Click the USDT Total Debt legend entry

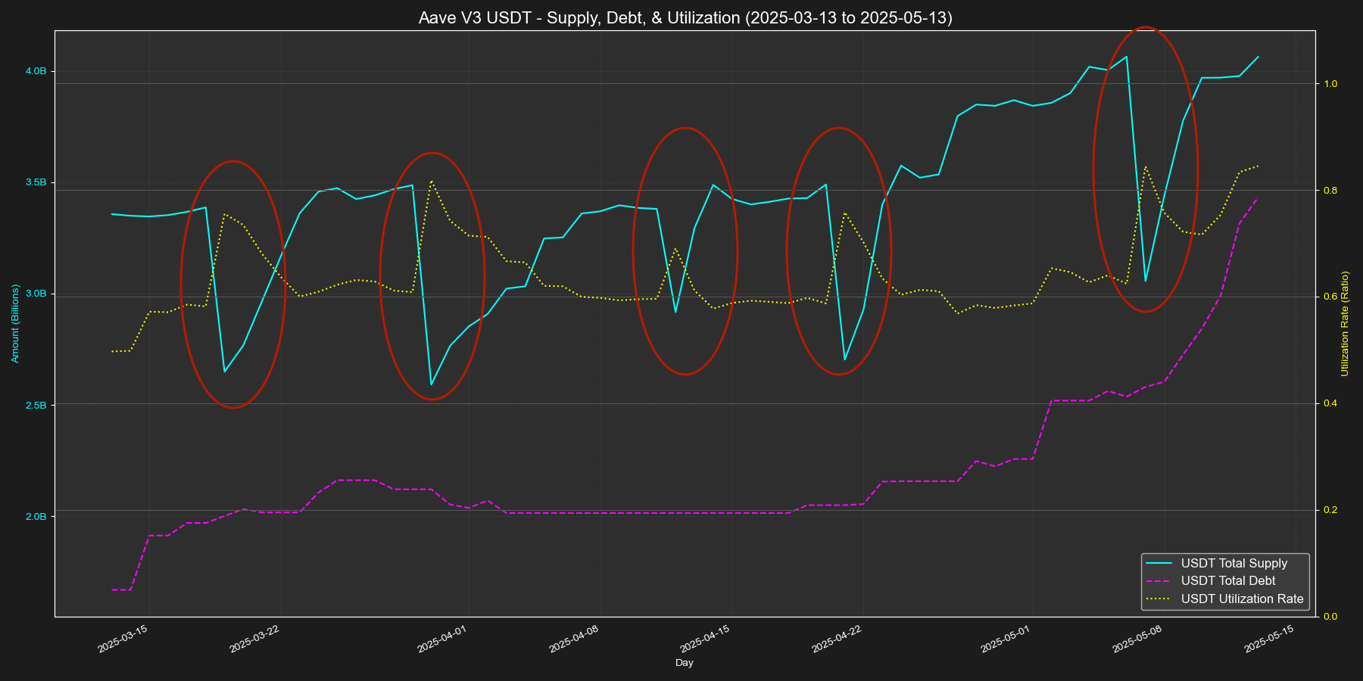pos(1227,581)
